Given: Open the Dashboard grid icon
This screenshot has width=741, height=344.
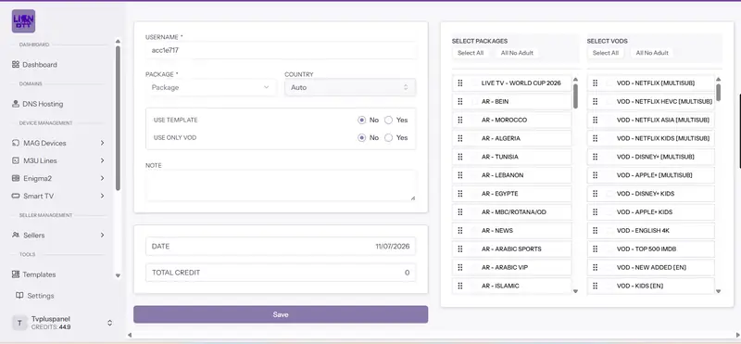Looking at the screenshot, I should 15,64.
